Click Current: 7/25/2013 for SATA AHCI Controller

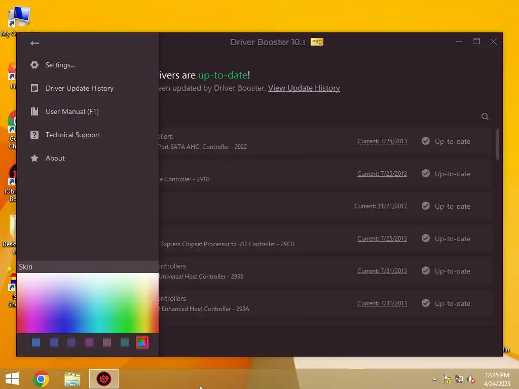coord(382,141)
